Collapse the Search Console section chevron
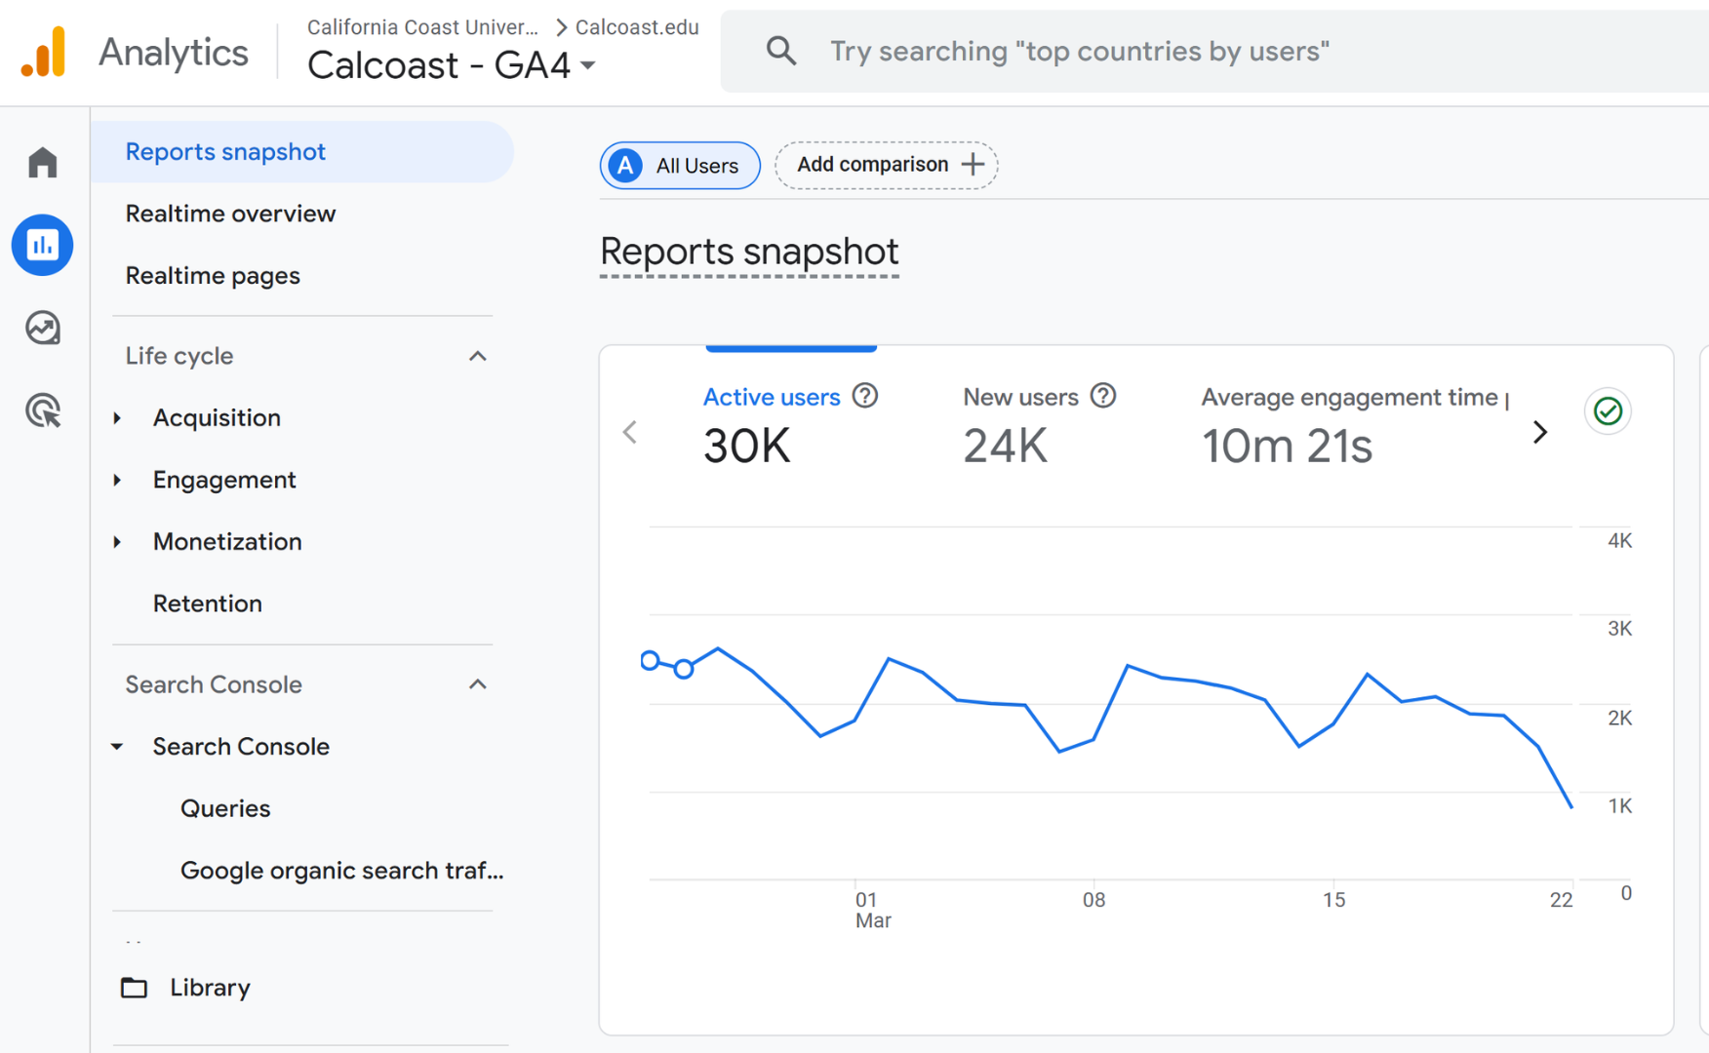This screenshot has width=1709, height=1053. 477,684
